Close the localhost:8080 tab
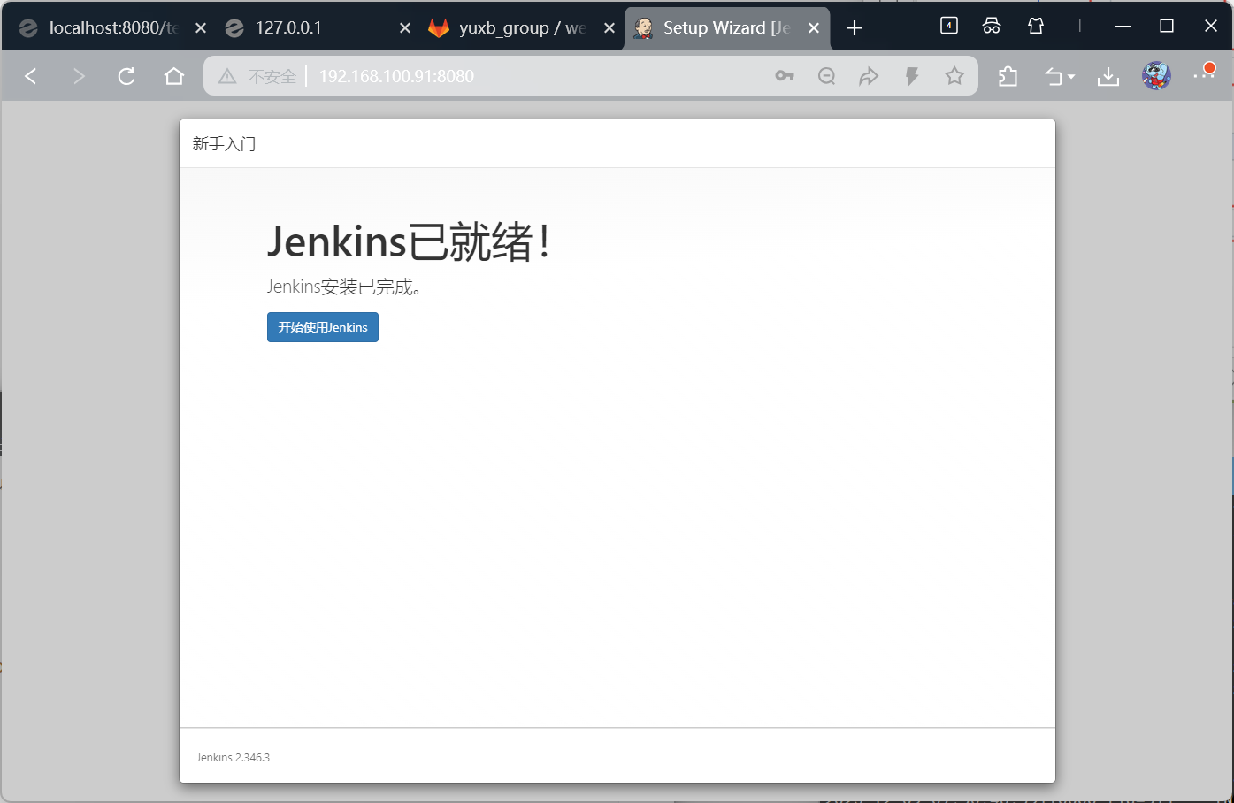Viewport: 1234px width, 803px height. [201, 28]
